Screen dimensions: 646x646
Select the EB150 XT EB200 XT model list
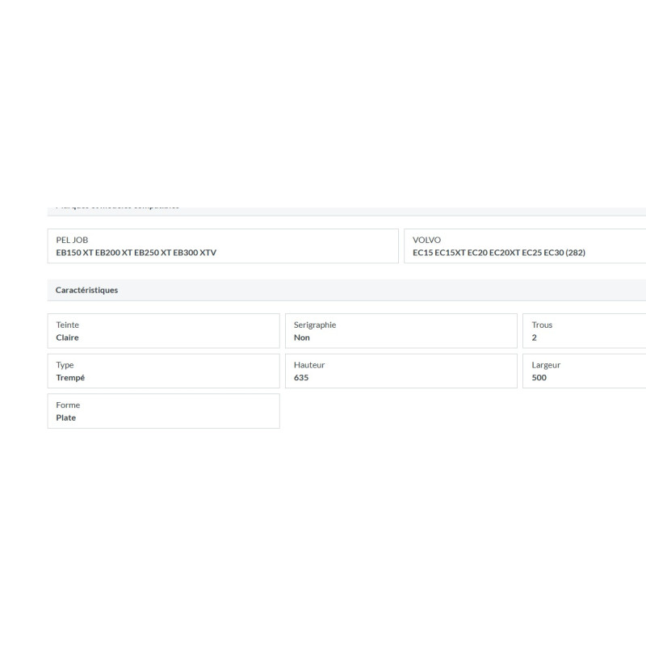(136, 253)
